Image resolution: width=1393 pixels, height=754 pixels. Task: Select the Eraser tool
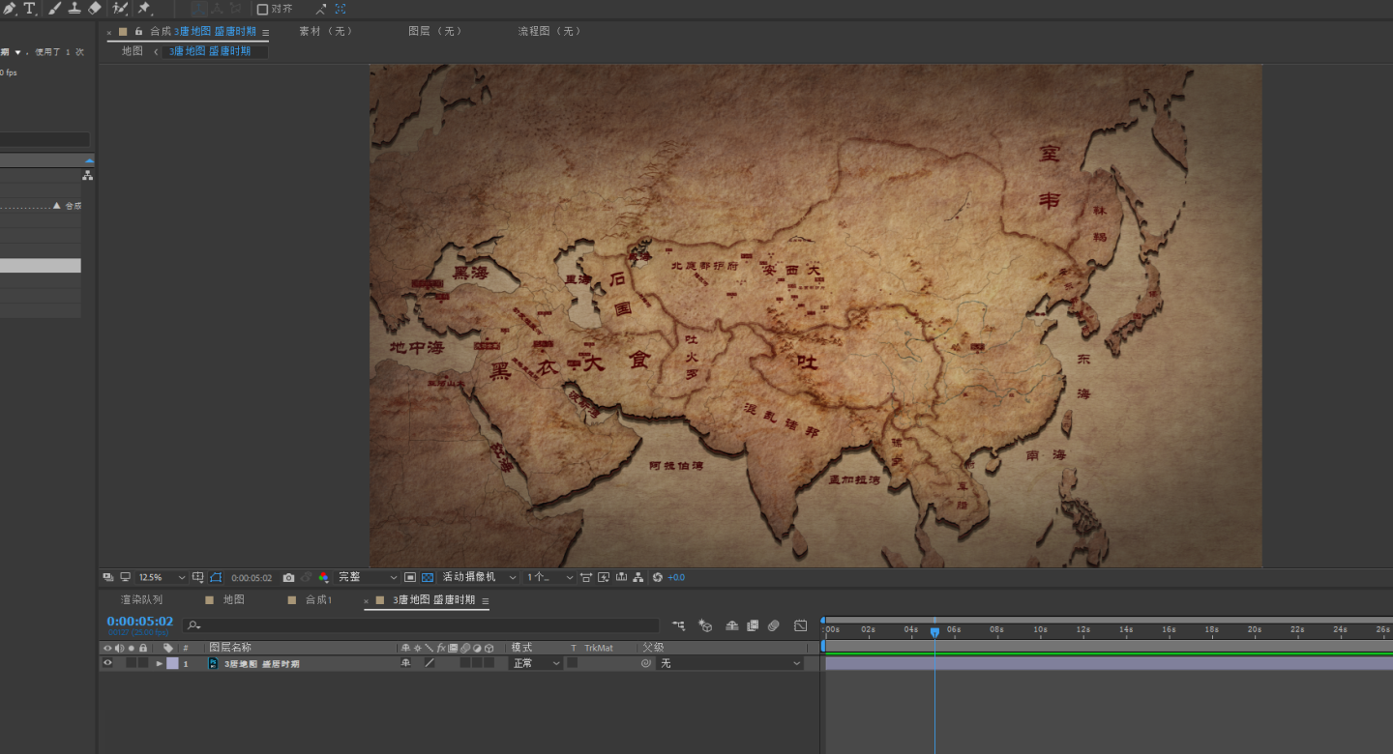(x=94, y=8)
